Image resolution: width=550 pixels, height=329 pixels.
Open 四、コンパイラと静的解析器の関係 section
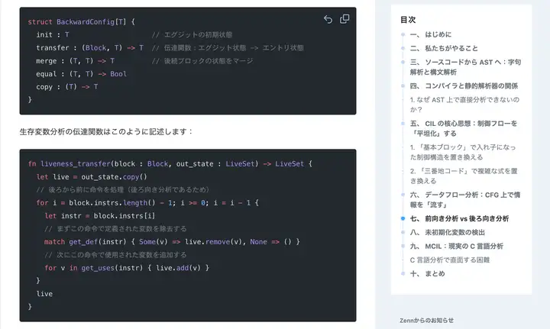[x=464, y=85]
